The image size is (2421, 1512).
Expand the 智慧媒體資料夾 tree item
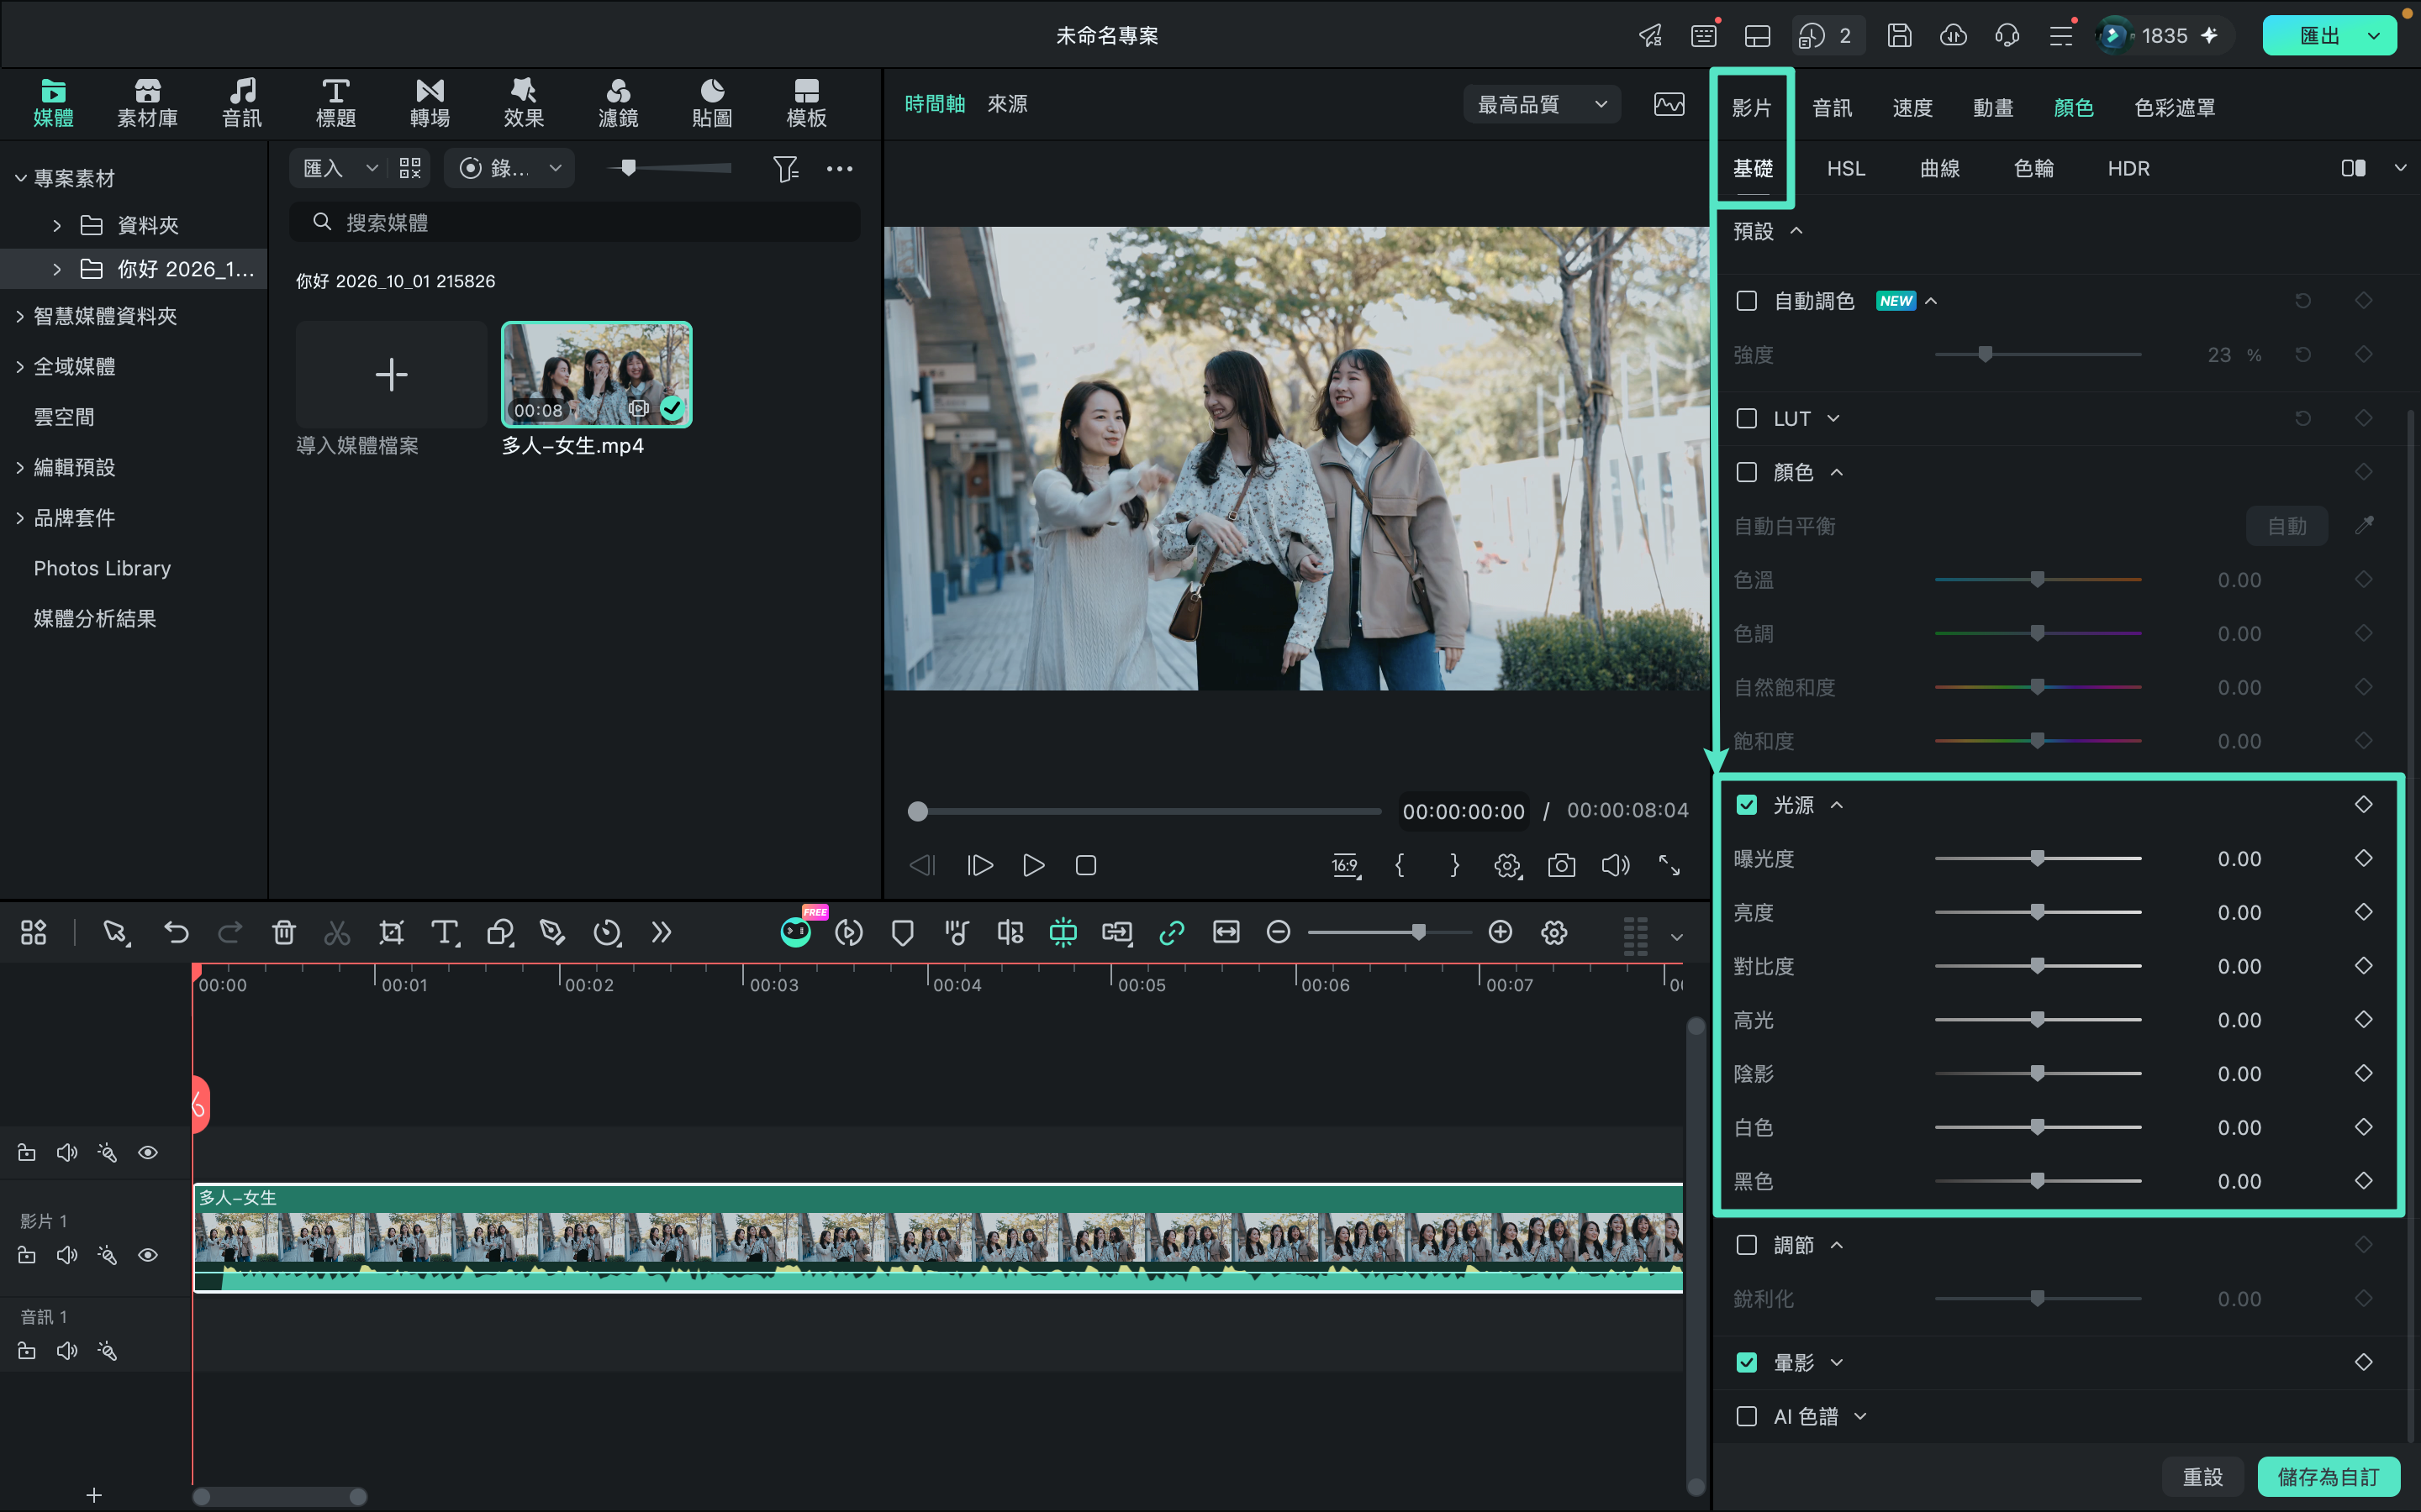coord(20,316)
